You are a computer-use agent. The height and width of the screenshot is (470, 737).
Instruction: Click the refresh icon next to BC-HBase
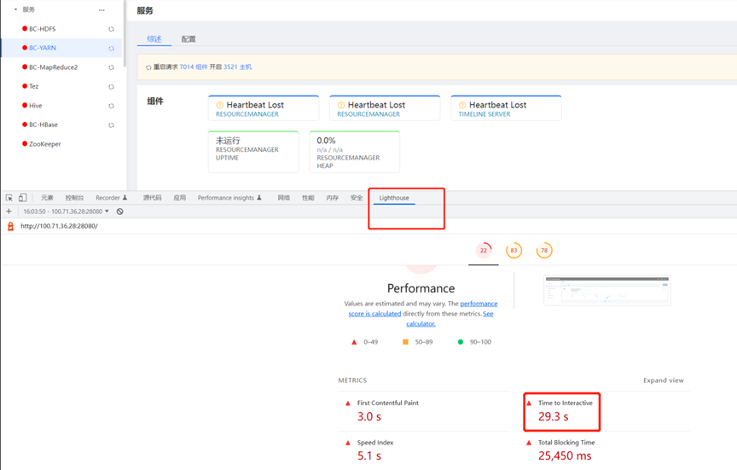coord(112,125)
